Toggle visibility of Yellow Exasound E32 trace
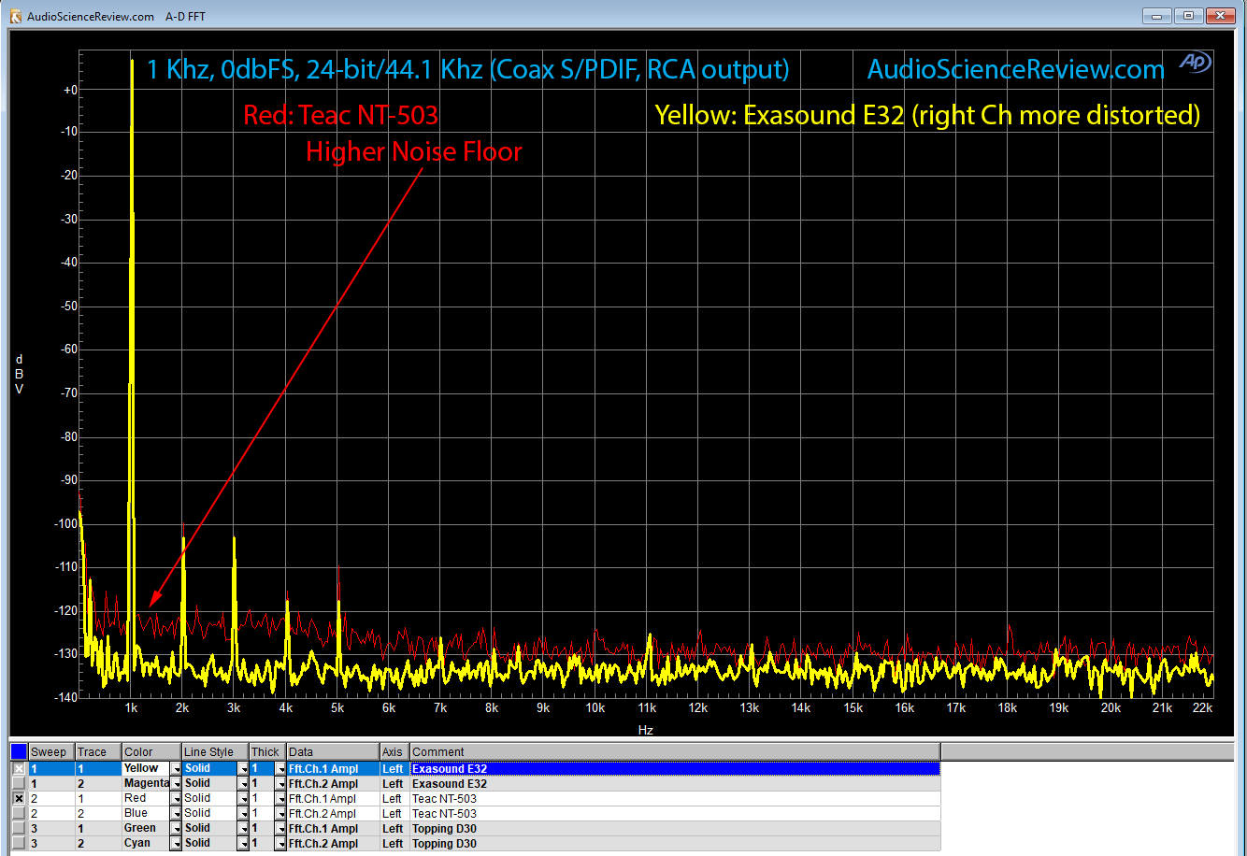Screen dimensions: 1247x856 point(19,768)
